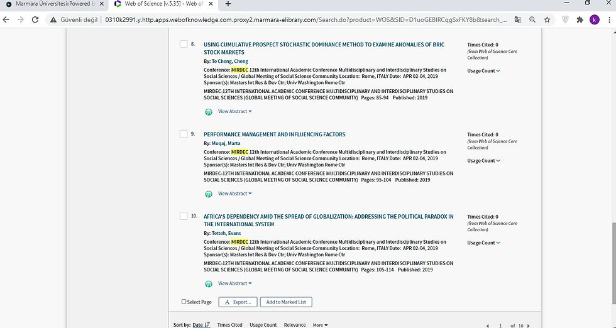Expand Usage Count for result 9

[x=483, y=161]
